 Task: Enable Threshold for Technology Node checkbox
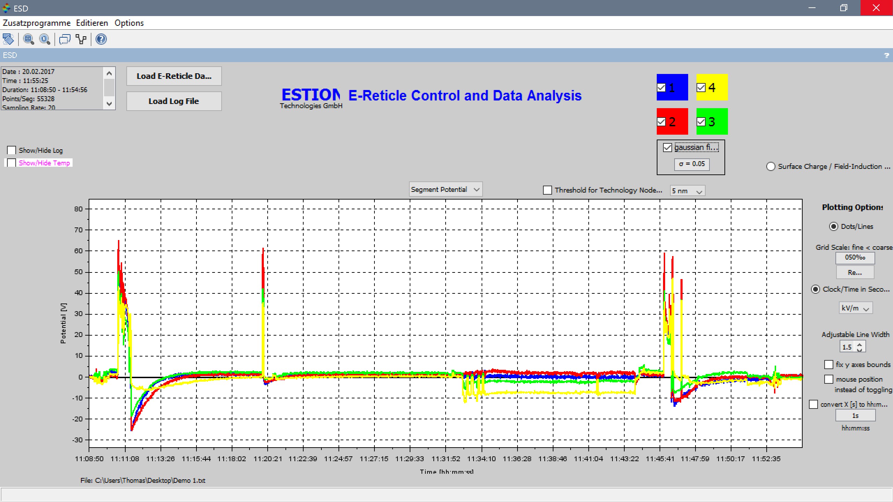[548, 190]
